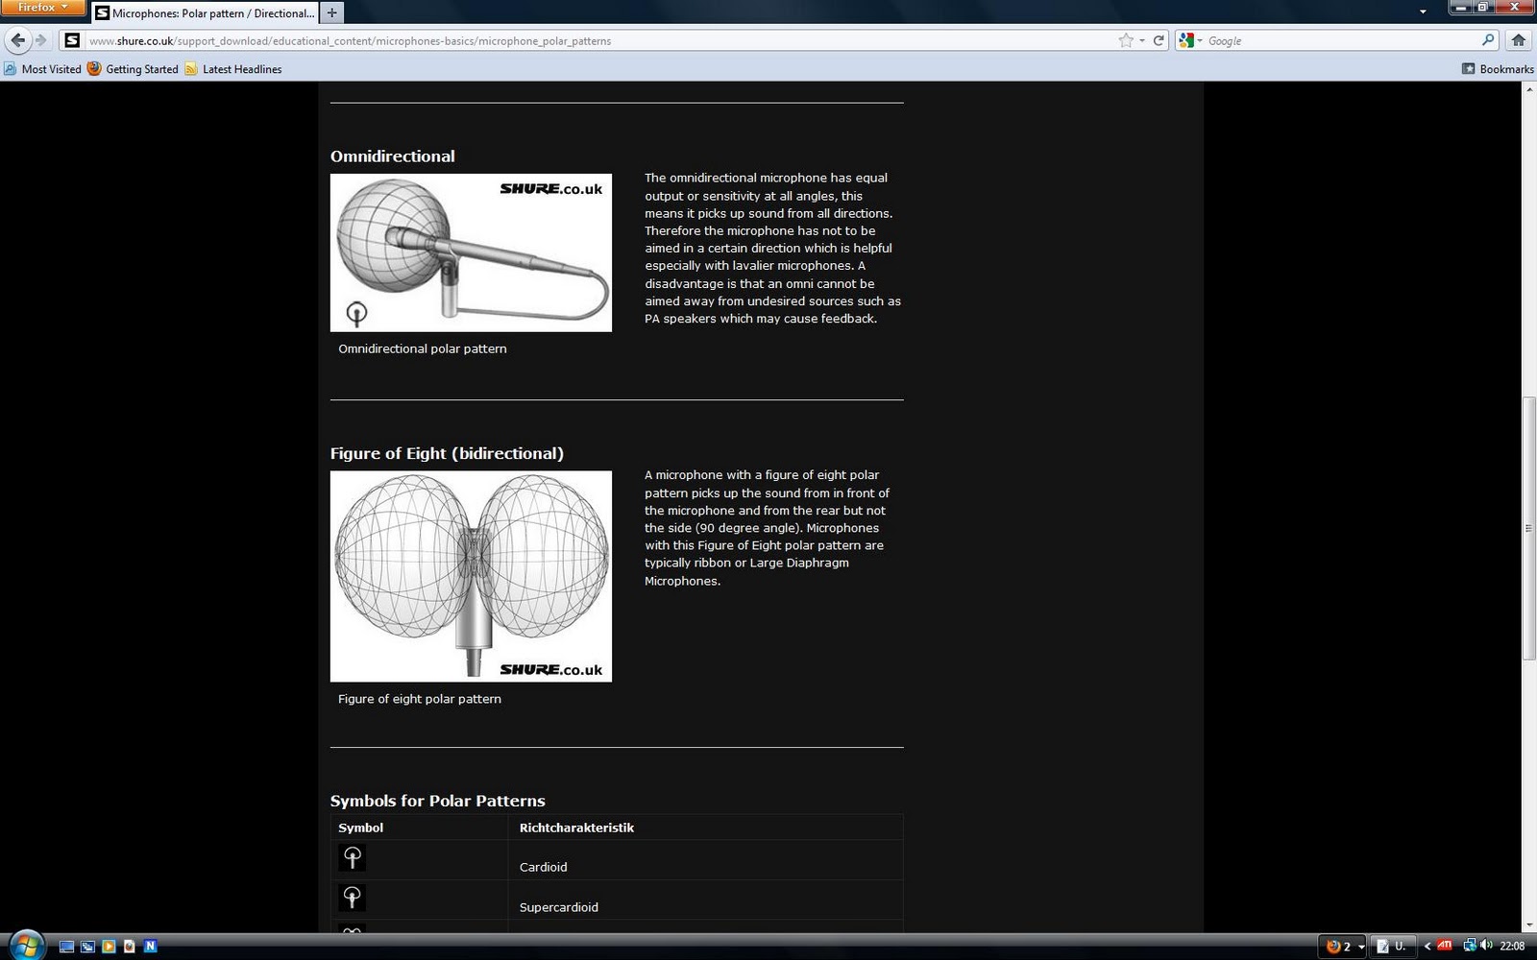This screenshot has height=960, width=1537.
Task: Open Latest Headlines feed bookmark
Action: [x=232, y=69]
